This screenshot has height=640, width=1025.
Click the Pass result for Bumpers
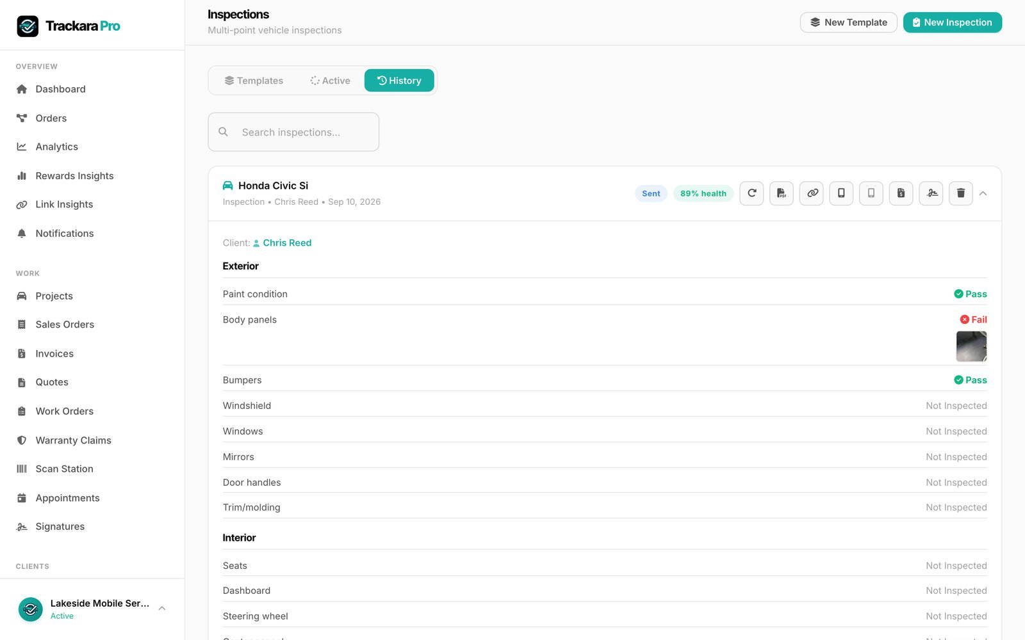[x=971, y=380]
